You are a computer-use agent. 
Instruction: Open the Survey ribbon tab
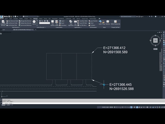click(x=45, y=19)
